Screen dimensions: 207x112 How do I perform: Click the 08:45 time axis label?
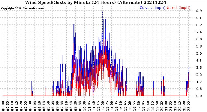click(71, 106)
